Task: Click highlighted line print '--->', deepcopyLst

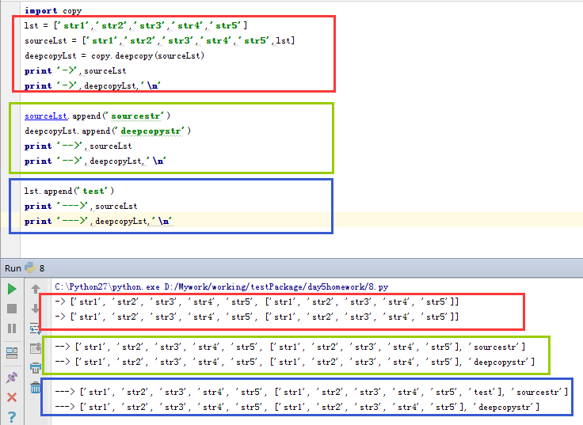Action: click(98, 221)
